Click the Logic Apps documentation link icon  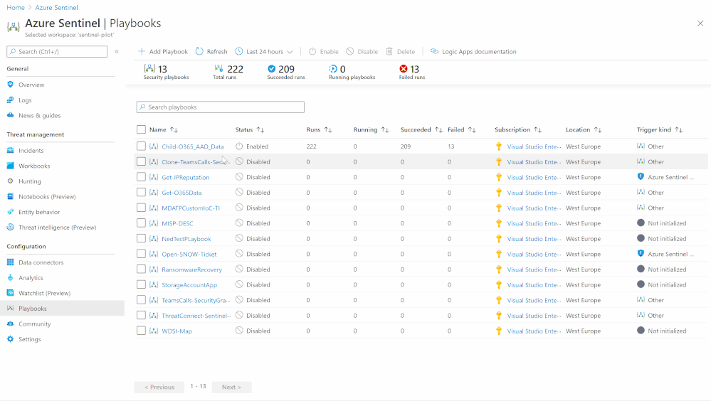tap(434, 51)
